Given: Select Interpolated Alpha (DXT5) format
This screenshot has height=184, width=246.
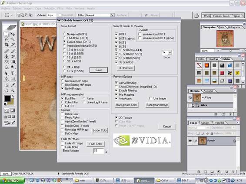Looking at the screenshot, I should pyautogui.click(x=64, y=45).
